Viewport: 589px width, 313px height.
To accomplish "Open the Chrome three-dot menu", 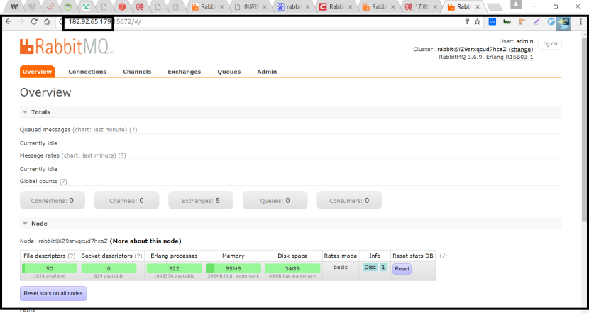I will click(x=580, y=22).
